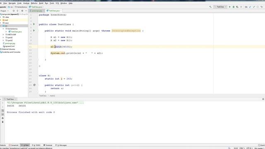Open the Project view dropdown
265x149 pixels.
coord(5,11)
